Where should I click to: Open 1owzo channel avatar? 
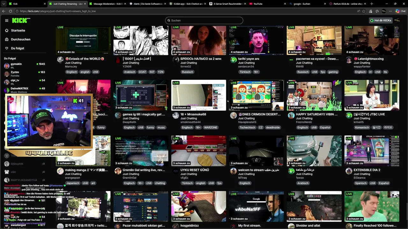point(291,171)
